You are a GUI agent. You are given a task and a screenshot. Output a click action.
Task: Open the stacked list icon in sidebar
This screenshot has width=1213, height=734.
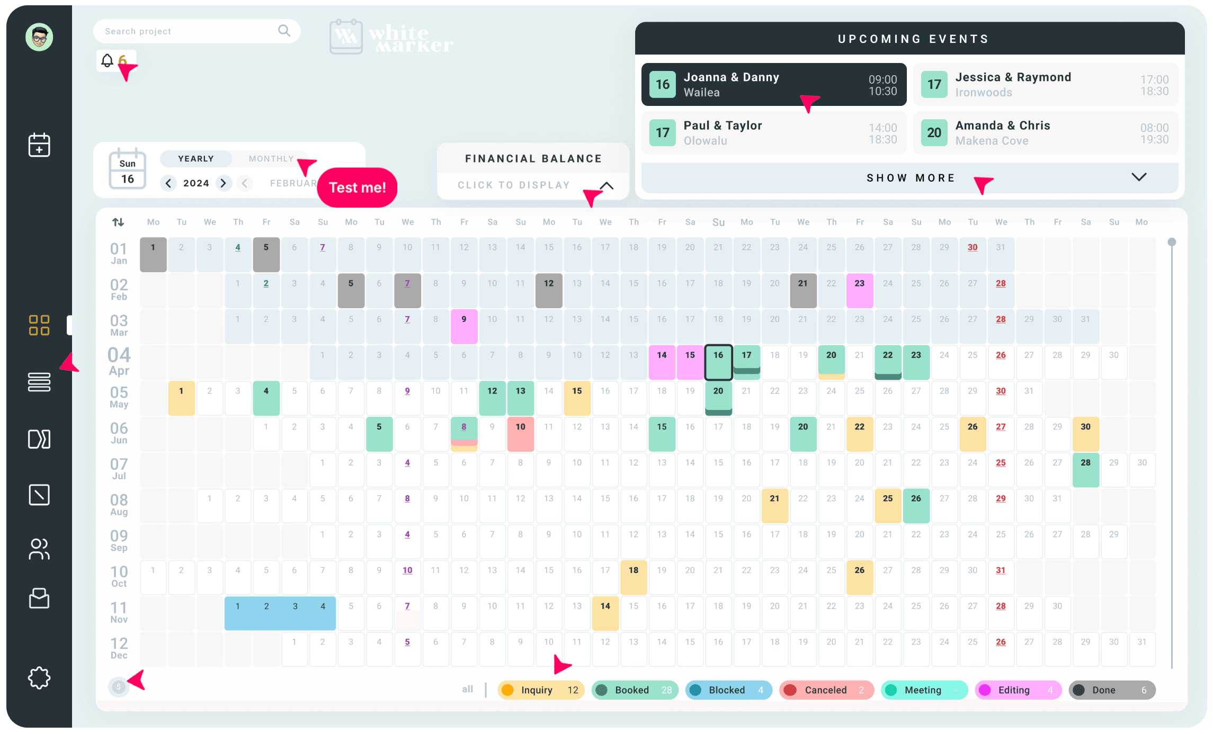pyautogui.click(x=39, y=382)
